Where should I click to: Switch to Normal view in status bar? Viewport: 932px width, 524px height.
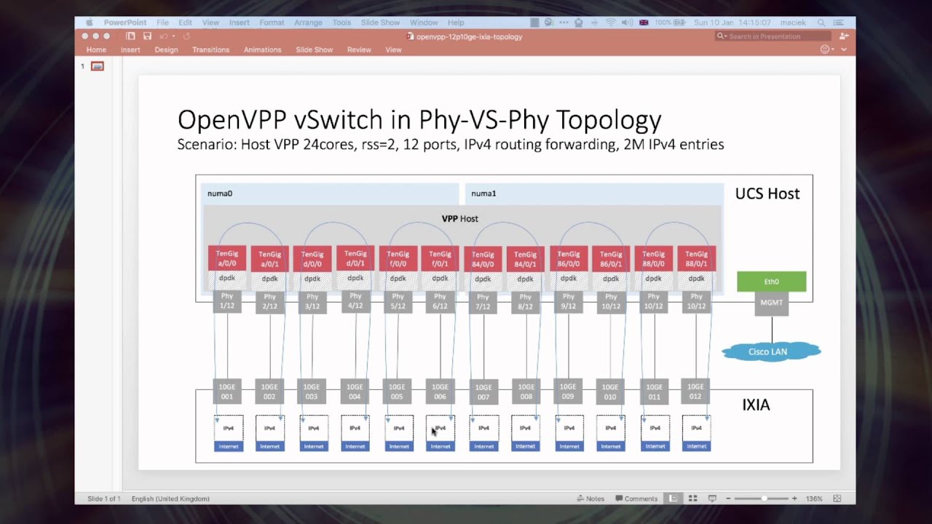tap(674, 499)
